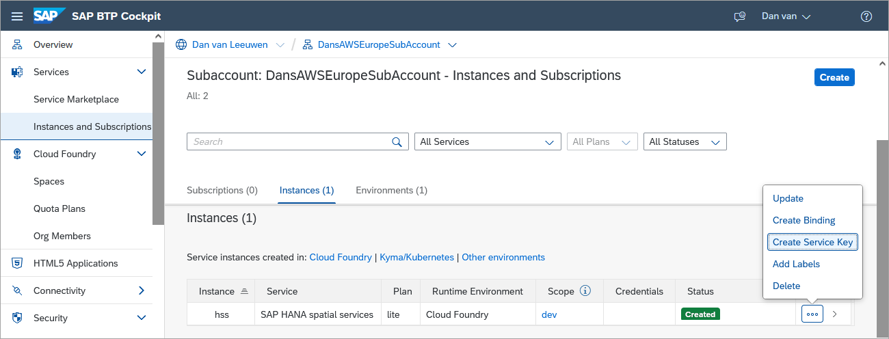
Task: Choose Create Binding in context menu
Action: point(804,220)
